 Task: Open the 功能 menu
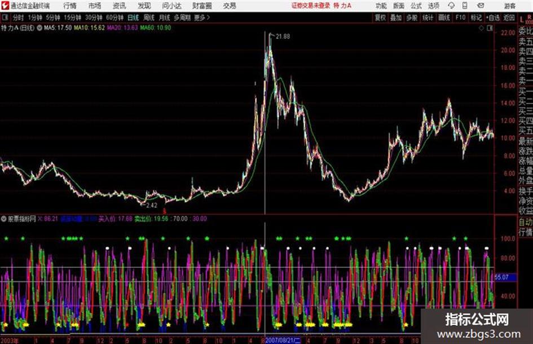[x=381, y=6]
